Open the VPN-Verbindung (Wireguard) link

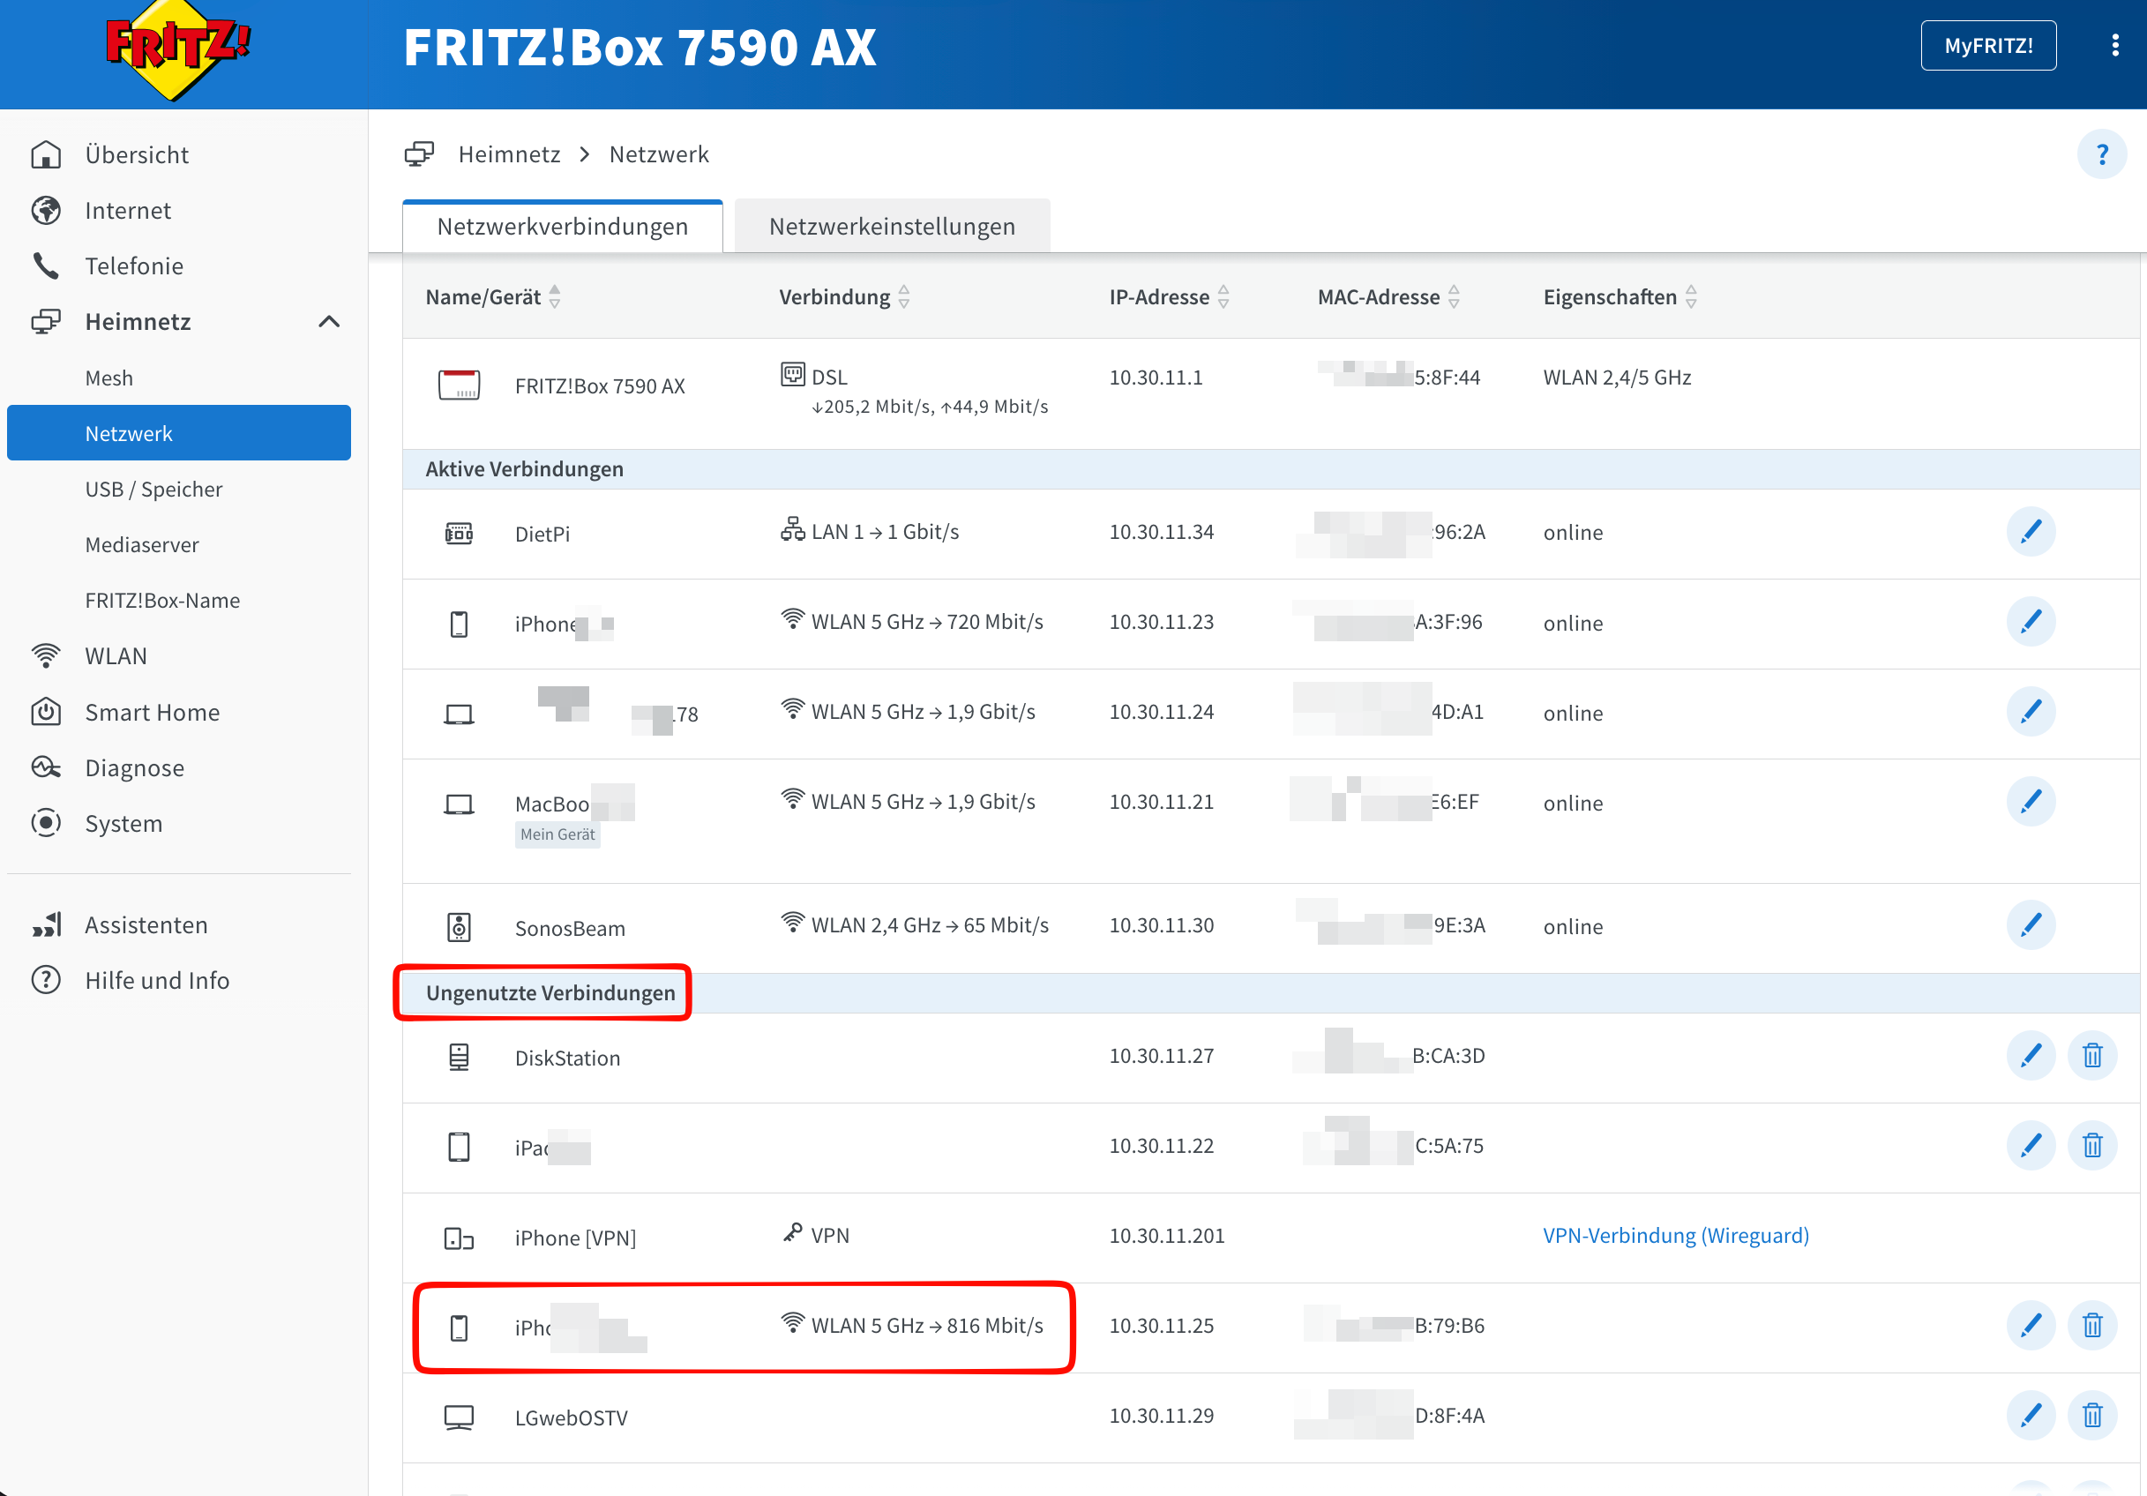[x=1675, y=1235]
